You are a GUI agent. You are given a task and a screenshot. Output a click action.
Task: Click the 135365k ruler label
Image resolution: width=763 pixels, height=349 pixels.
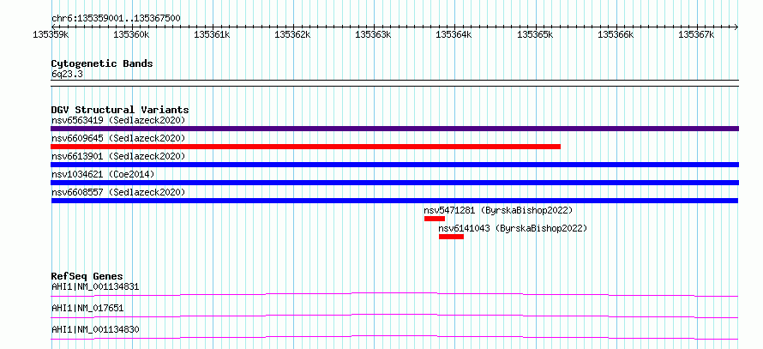pyautogui.click(x=535, y=34)
